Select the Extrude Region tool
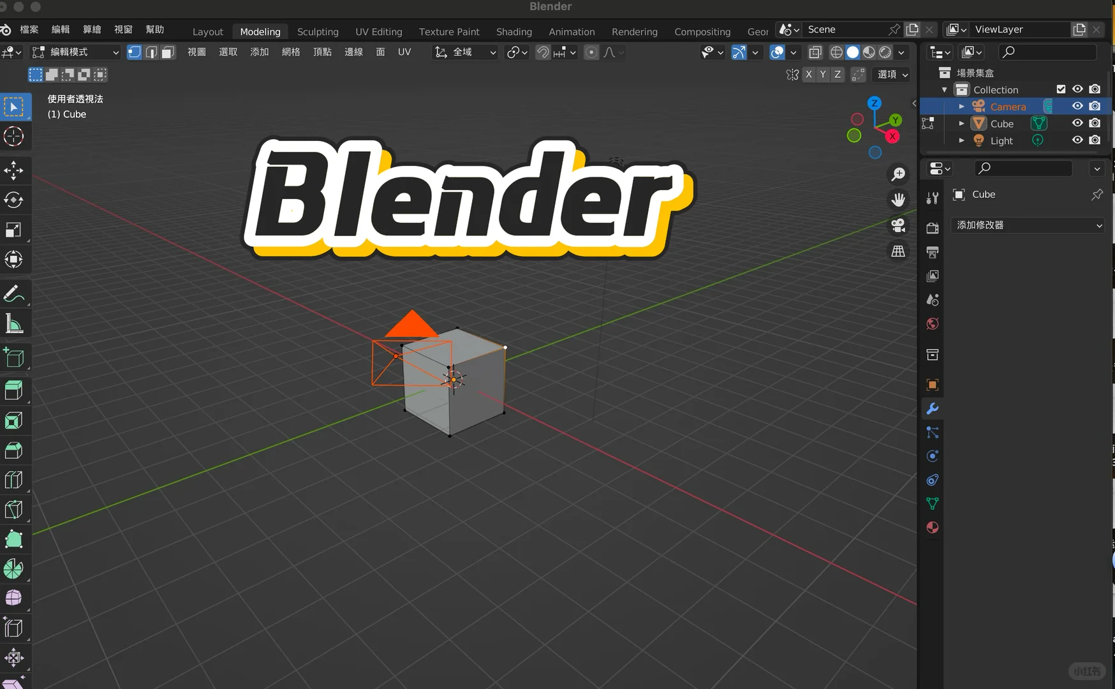Viewport: 1115px width, 689px height. [13, 390]
